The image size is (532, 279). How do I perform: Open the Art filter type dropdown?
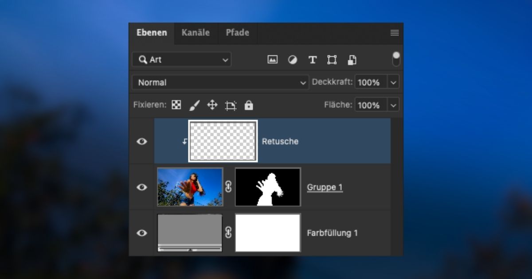tap(182, 59)
